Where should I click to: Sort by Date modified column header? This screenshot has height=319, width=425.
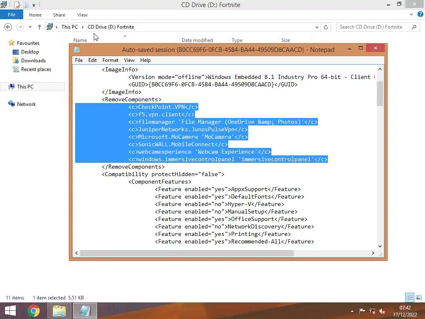197,40
